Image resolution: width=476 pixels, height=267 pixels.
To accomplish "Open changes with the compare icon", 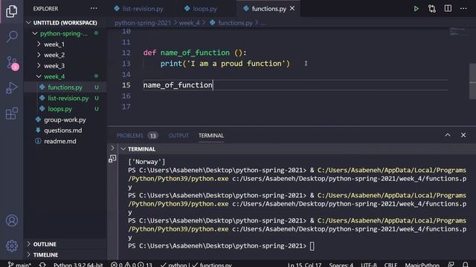I will coord(432,8).
